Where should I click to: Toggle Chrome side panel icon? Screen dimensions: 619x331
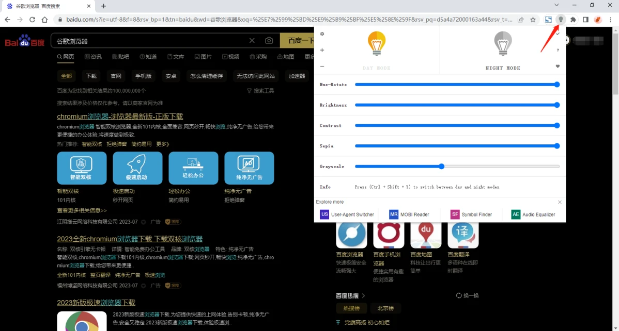pyautogui.click(x=586, y=20)
